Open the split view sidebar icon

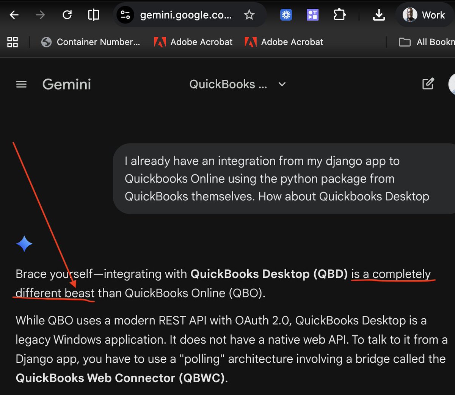coord(93,15)
